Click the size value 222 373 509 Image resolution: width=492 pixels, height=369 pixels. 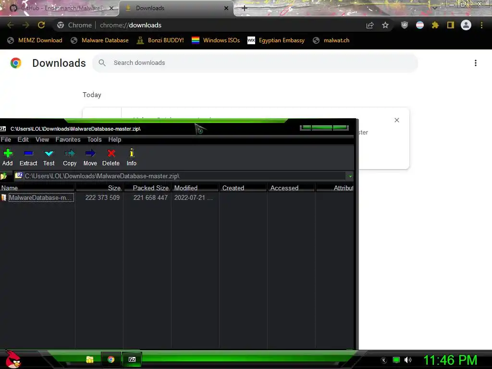[102, 197]
